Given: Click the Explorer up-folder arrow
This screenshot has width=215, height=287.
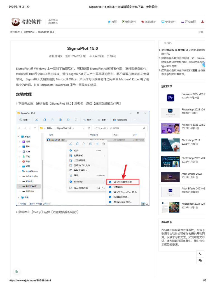Looking at the screenshot, I should [x=35, y=128].
